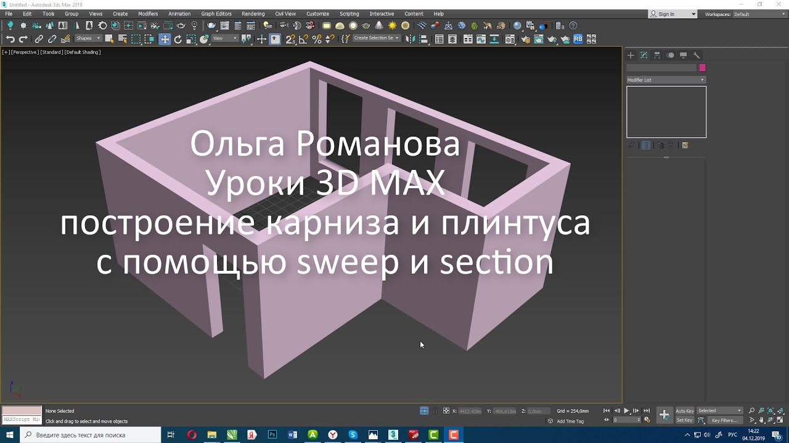Viewport: 789px width, 443px height.
Task: Toggle the Snaps toggle icon
Action: [290, 39]
